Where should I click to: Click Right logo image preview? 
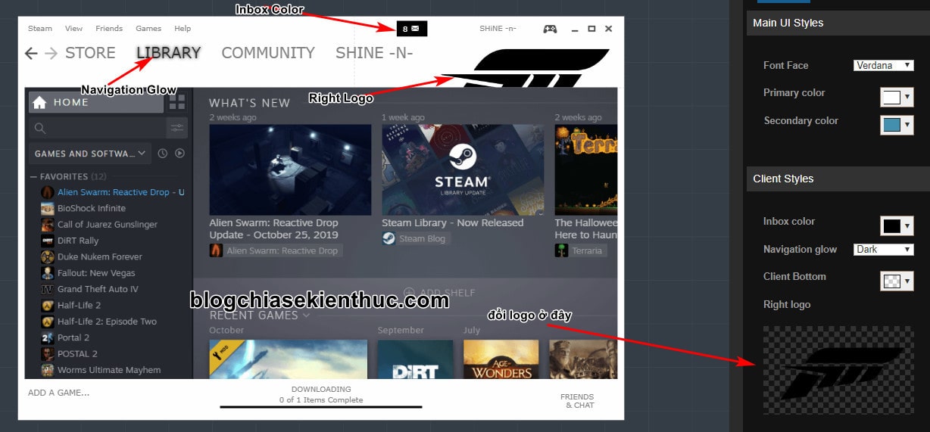pyautogui.click(x=838, y=372)
